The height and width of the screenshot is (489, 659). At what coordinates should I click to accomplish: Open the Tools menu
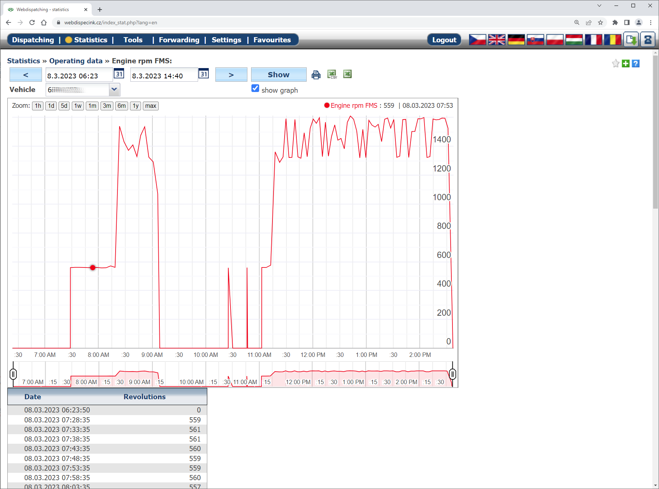(x=133, y=40)
